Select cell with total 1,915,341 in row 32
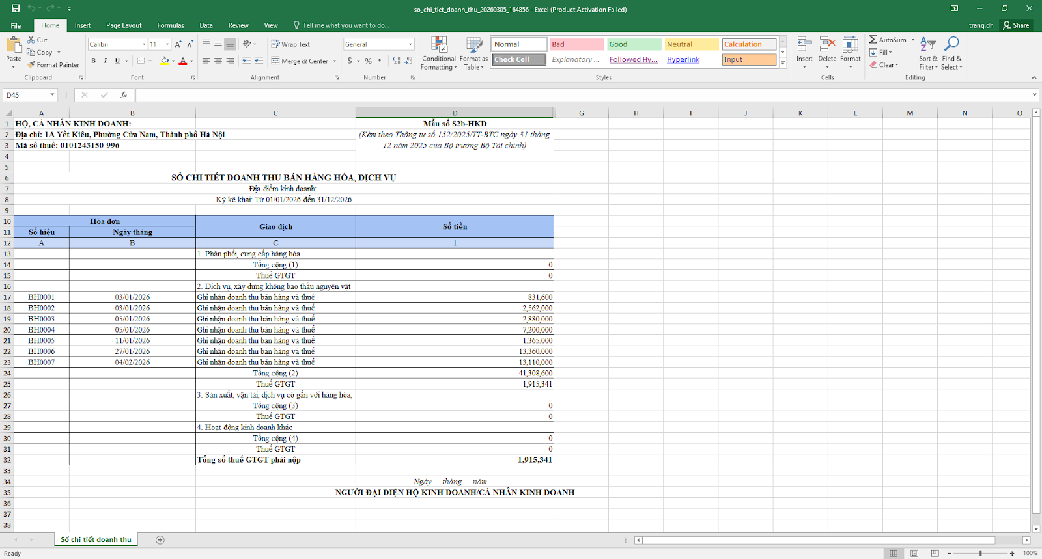This screenshot has width=1042, height=559. tap(455, 460)
